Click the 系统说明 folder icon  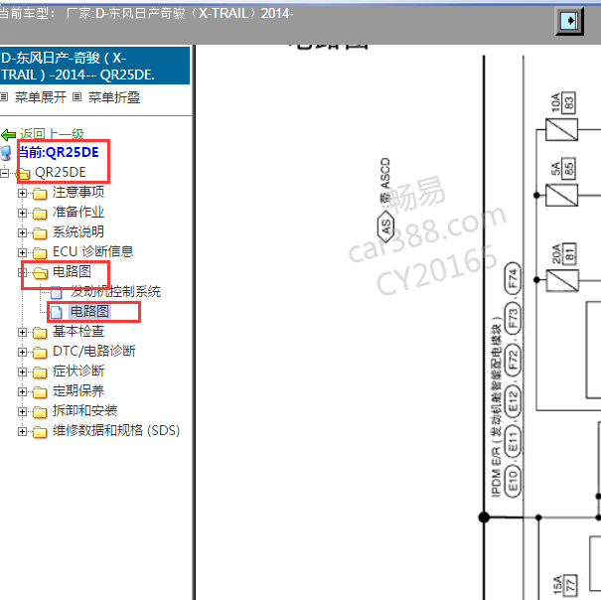pos(40,233)
